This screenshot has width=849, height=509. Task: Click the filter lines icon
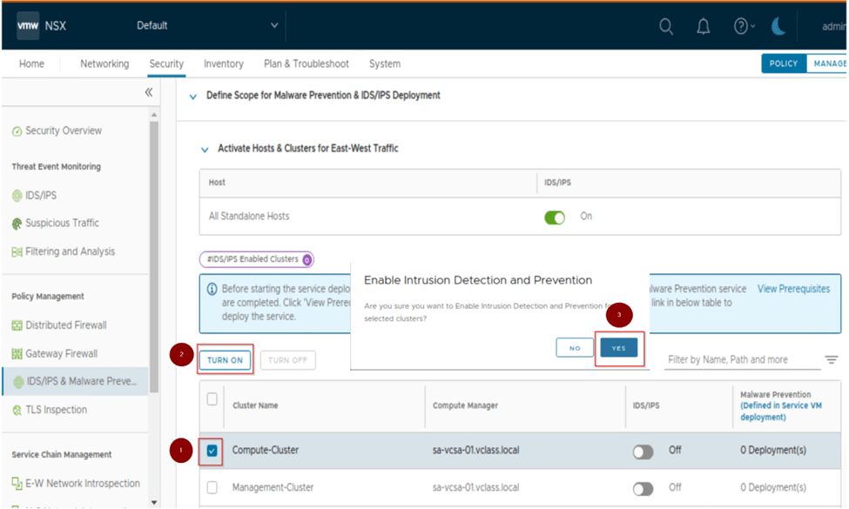[x=832, y=360]
